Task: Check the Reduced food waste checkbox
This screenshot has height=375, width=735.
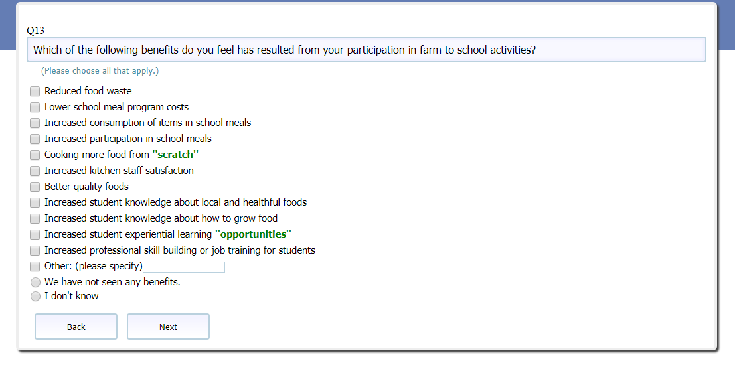Action: (x=35, y=91)
